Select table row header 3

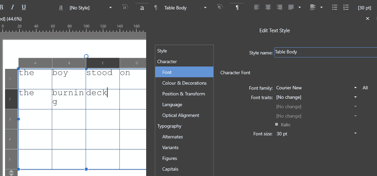click(11, 119)
